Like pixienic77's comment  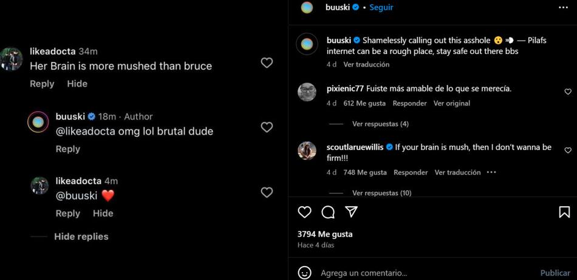[568, 92]
